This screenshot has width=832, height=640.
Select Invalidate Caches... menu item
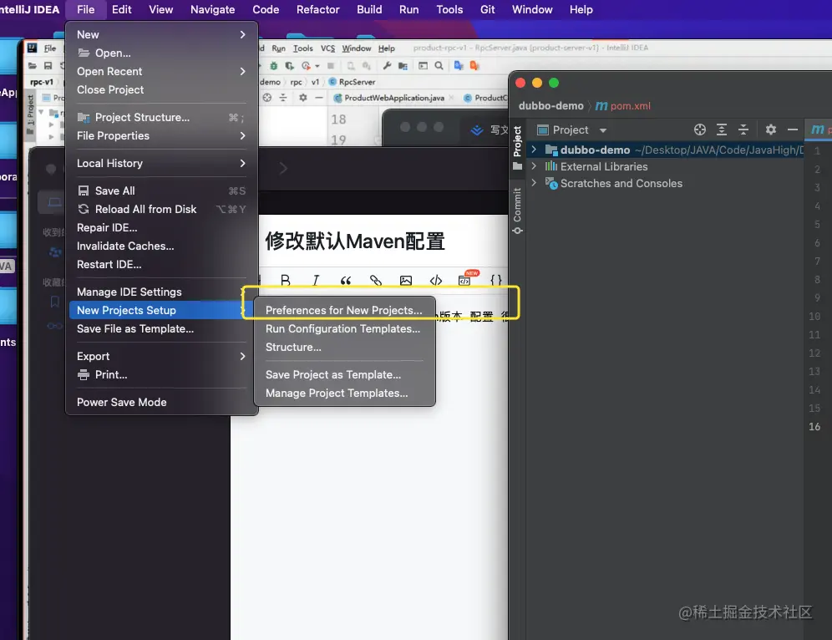160,246
